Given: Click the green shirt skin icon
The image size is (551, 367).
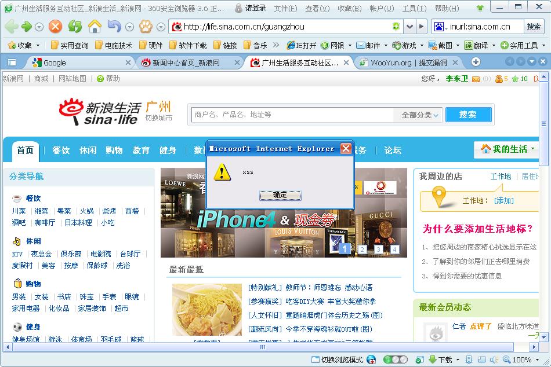Looking at the screenshot, I should pyautogui.click(x=480, y=8).
